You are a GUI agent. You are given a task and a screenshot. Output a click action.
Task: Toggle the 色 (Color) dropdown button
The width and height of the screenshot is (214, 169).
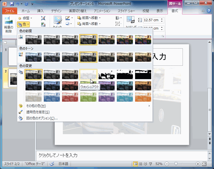click(23, 24)
